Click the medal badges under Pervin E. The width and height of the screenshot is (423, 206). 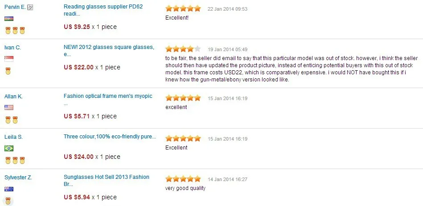(15, 31)
